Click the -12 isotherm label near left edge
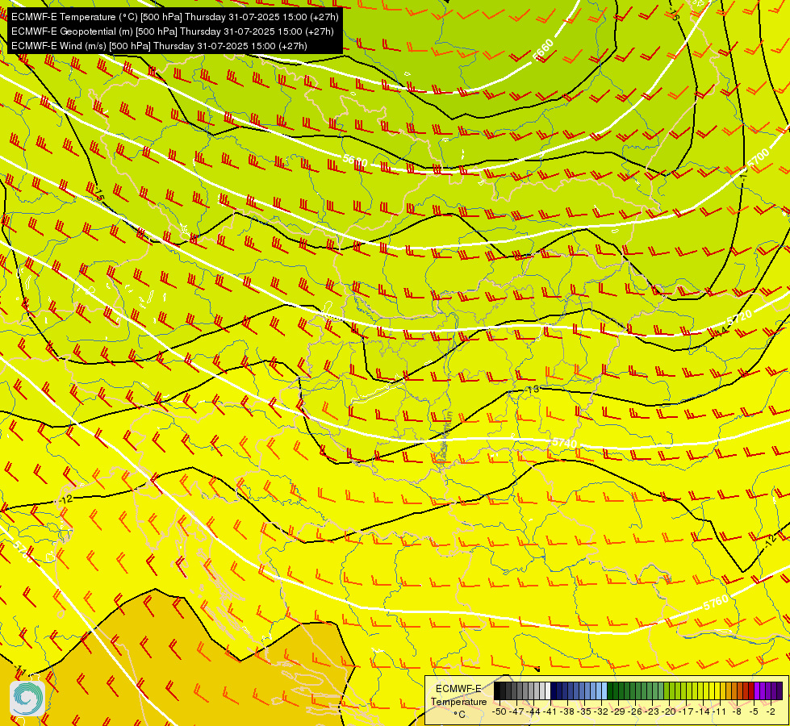The height and width of the screenshot is (726, 790). point(66,499)
